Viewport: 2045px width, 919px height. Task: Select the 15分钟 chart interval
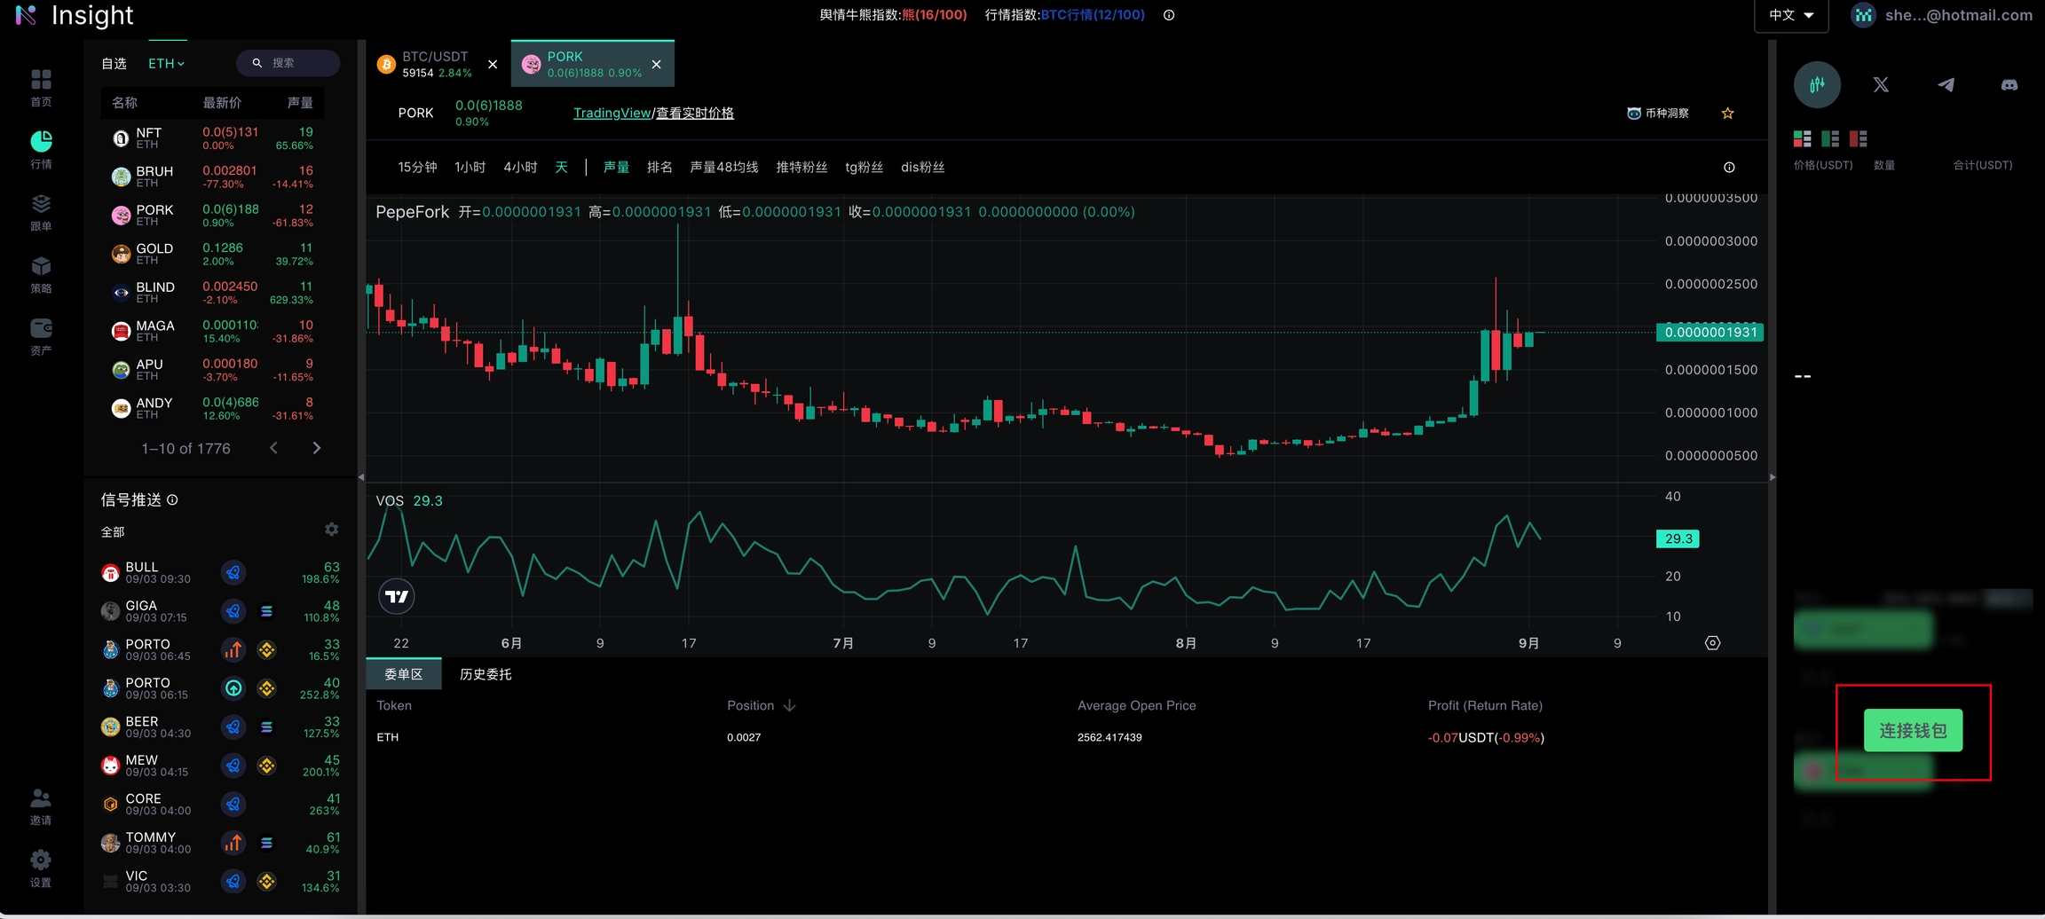[x=417, y=168]
